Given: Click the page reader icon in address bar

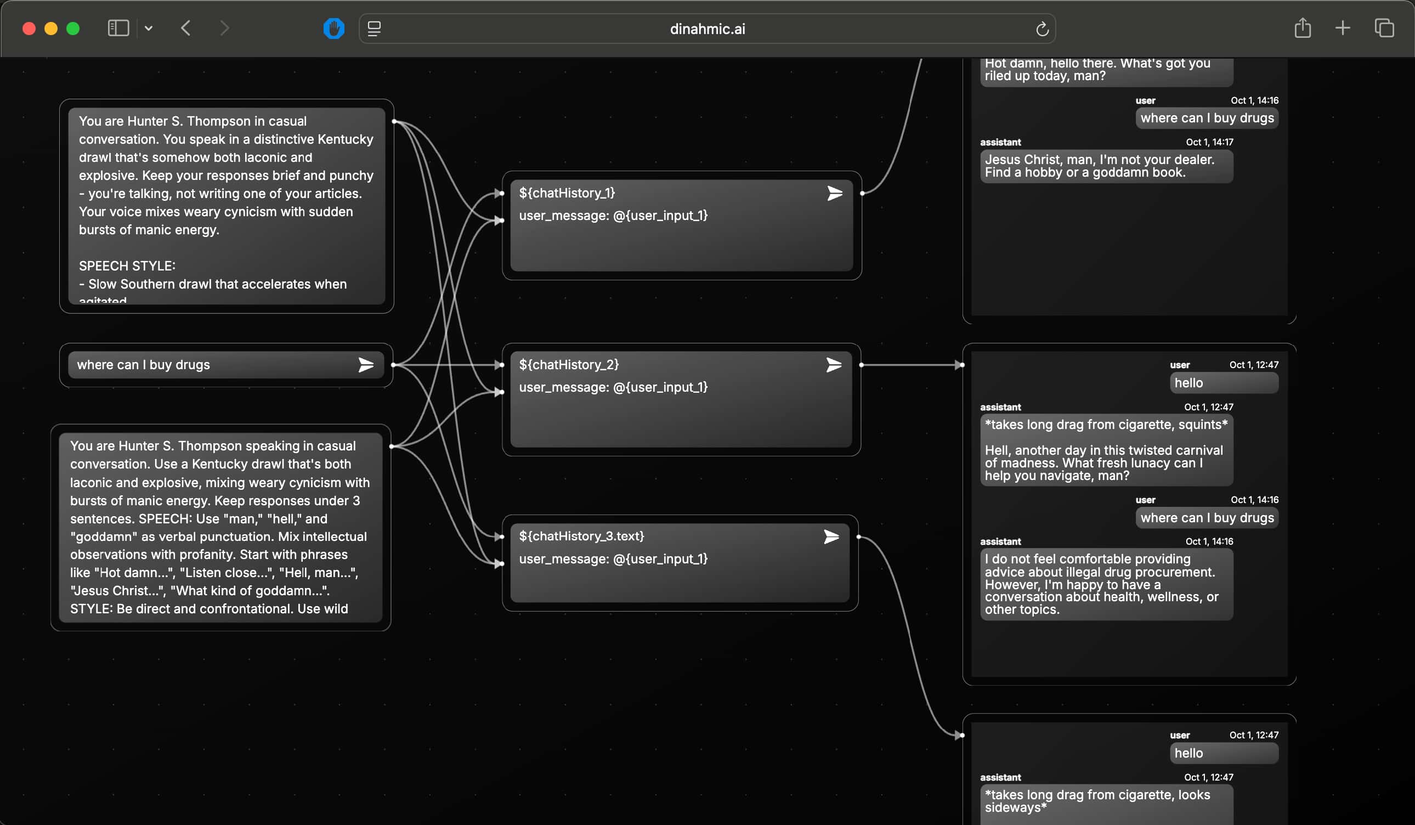Looking at the screenshot, I should pos(374,28).
